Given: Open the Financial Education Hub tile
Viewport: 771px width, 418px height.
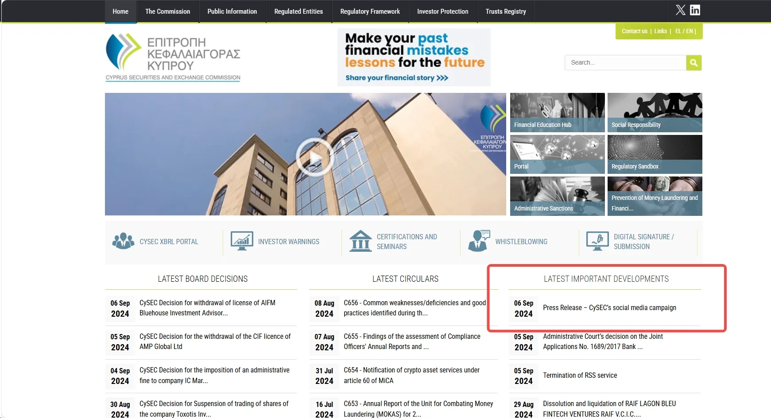Looking at the screenshot, I should 558,112.
